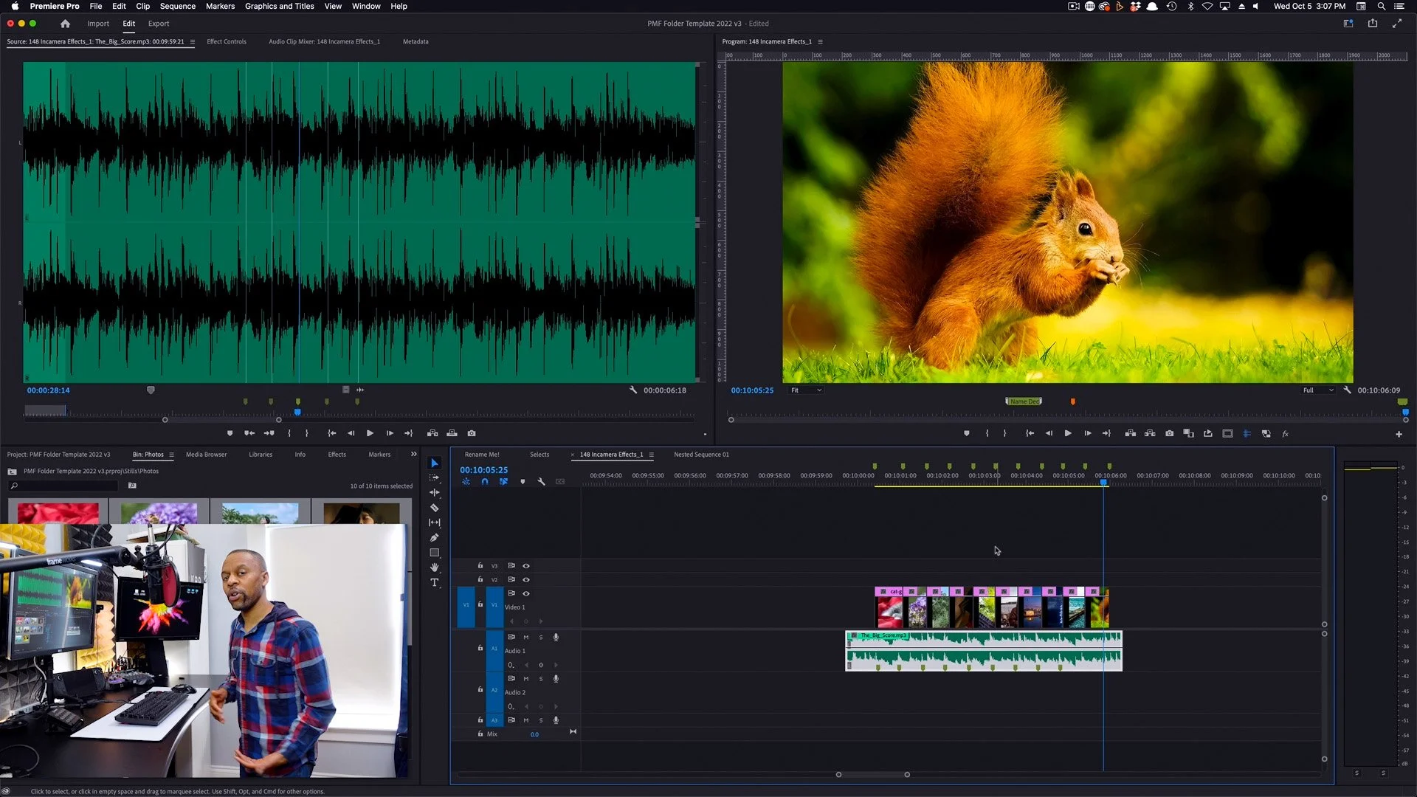Image resolution: width=1417 pixels, height=797 pixels.
Task: Switch to Import workspace
Action: point(98,24)
